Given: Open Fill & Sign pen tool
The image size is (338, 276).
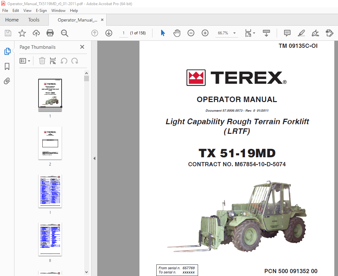Looking at the screenshot, I should pos(315,33).
